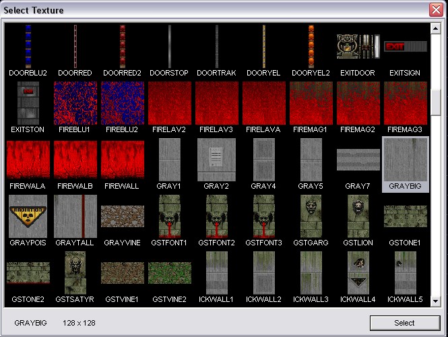Select the GSTGARG gargoyle texture
This screenshot has width=448, height=337.
coord(311,216)
